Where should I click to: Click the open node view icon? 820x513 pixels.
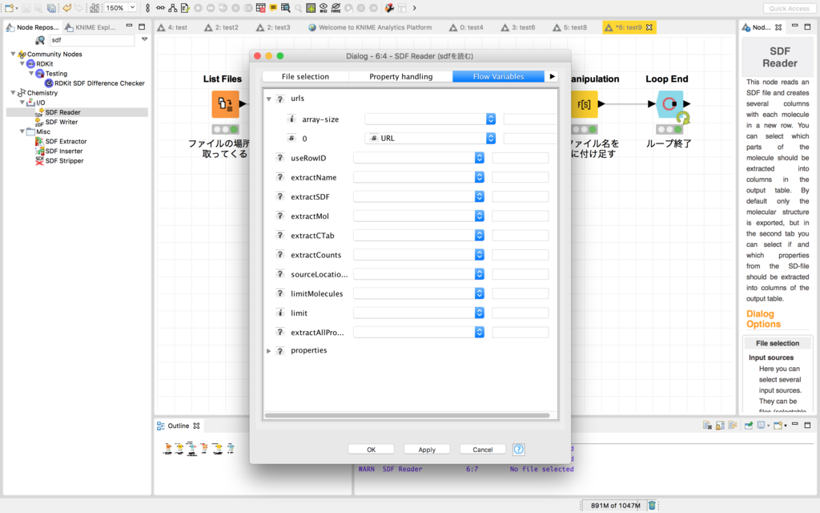[x=286, y=8]
